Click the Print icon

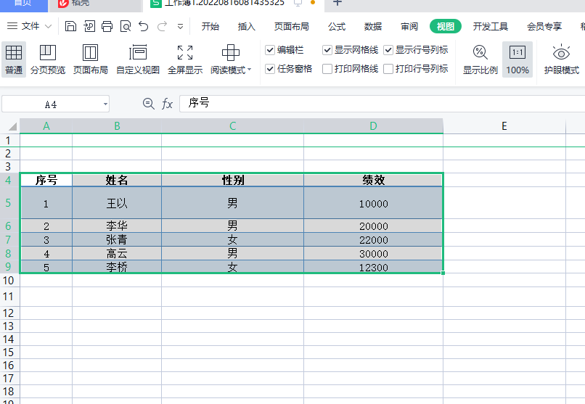(x=107, y=26)
